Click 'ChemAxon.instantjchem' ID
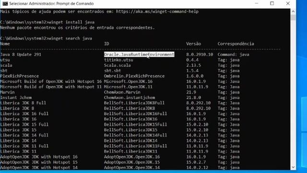The image size is (307, 173). pyautogui.click(x=130, y=98)
